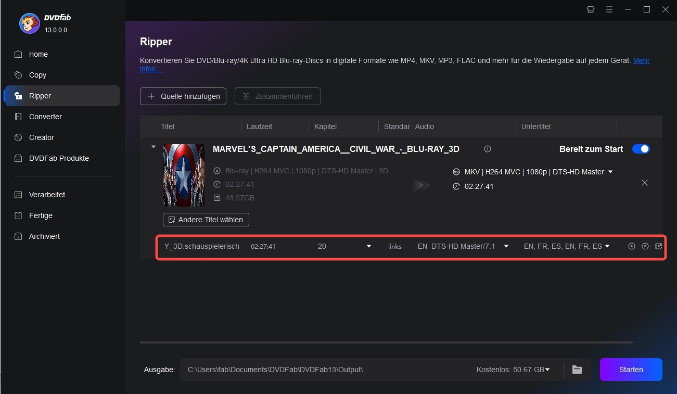Click the Starten button
This screenshot has height=394, width=677.
tap(631, 370)
